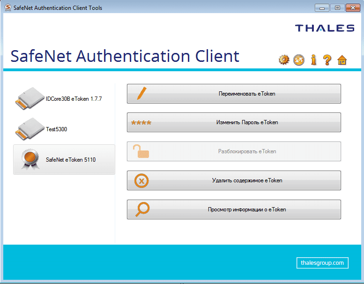Maximize the SafeNet window
364x284 pixels.
point(337,7)
